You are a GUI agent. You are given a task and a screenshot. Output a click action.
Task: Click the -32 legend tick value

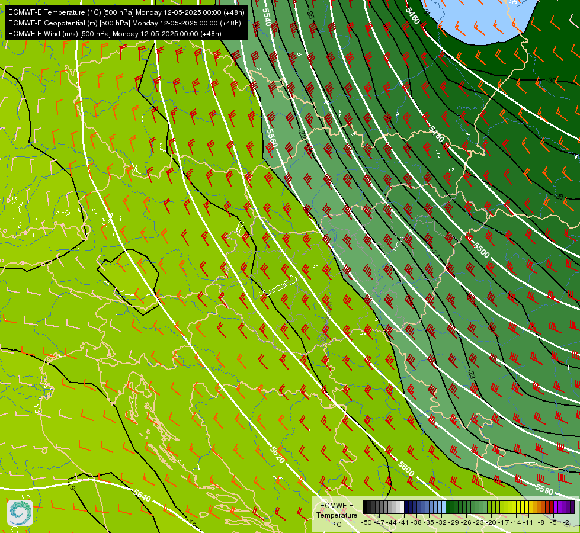pyautogui.click(x=441, y=522)
